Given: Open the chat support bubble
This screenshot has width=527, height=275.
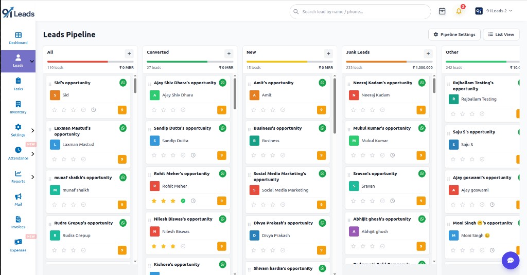Looking at the screenshot, I should (x=510, y=260).
